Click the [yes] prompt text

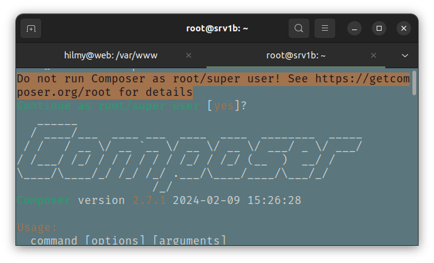coord(223,106)
